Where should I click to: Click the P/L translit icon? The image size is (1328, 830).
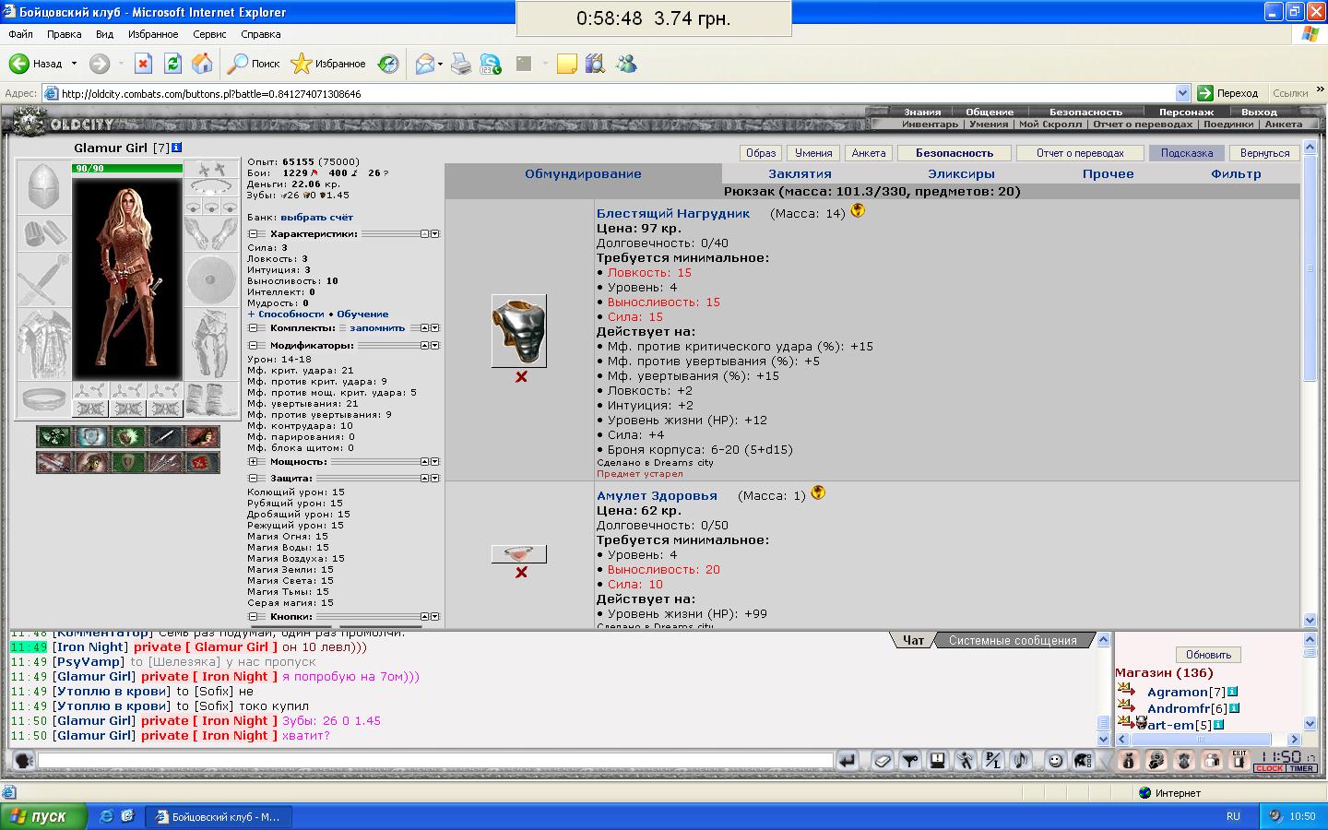[x=992, y=761]
